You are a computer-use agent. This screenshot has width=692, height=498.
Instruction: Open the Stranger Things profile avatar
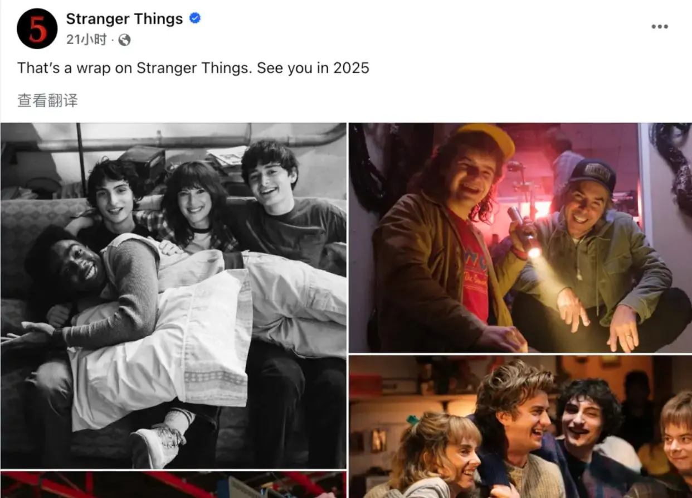[x=37, y=28]
